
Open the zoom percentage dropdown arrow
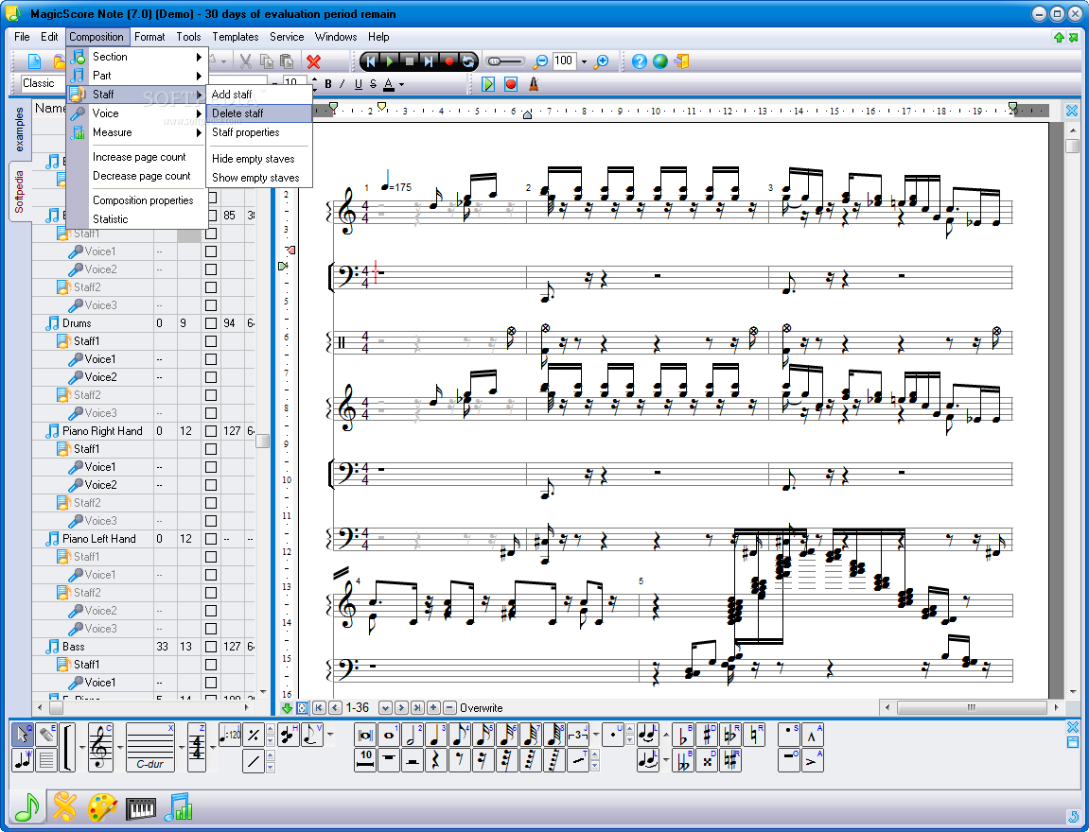pyautogui.click(x=584, y=61)
